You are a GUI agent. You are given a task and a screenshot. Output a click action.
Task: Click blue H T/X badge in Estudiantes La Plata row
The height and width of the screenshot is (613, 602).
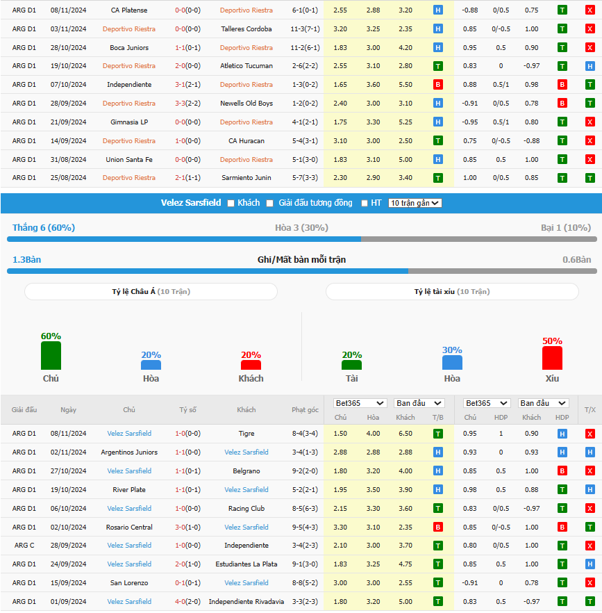coord(590,564)
